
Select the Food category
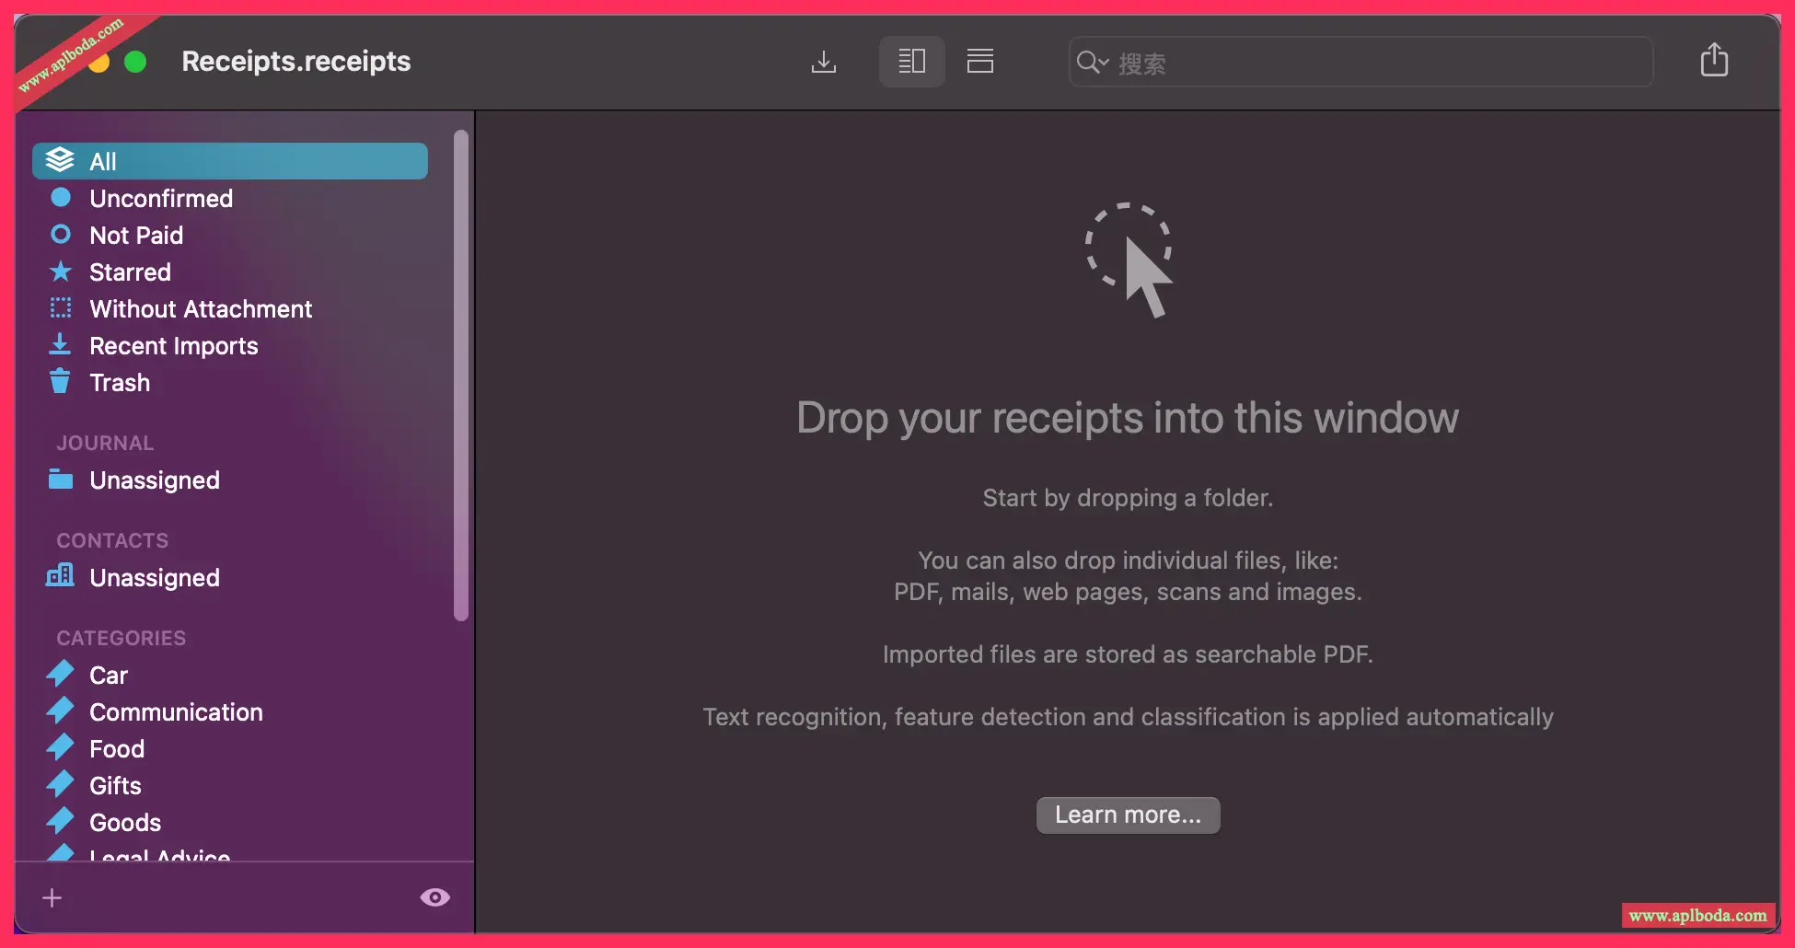click(116, 748)
